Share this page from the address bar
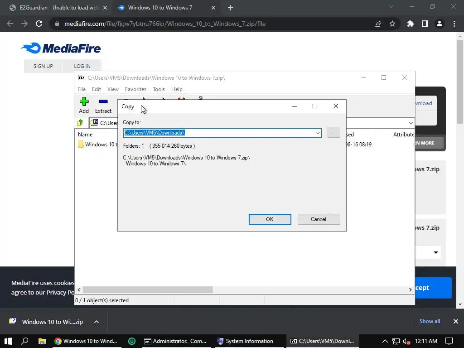 378,24
